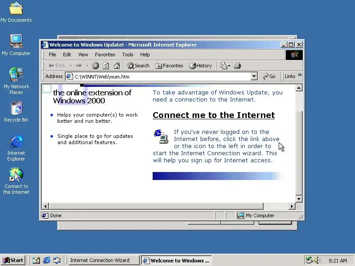Open My Network Places icon
The width and height of the screenshot is (355, 266).
click(x=16, y=81)
